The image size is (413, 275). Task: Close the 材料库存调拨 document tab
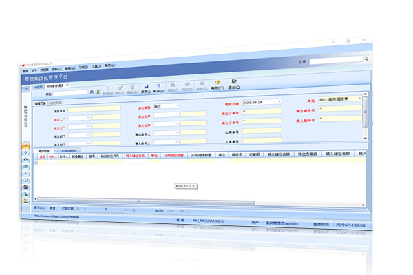[x=67, y=85]
